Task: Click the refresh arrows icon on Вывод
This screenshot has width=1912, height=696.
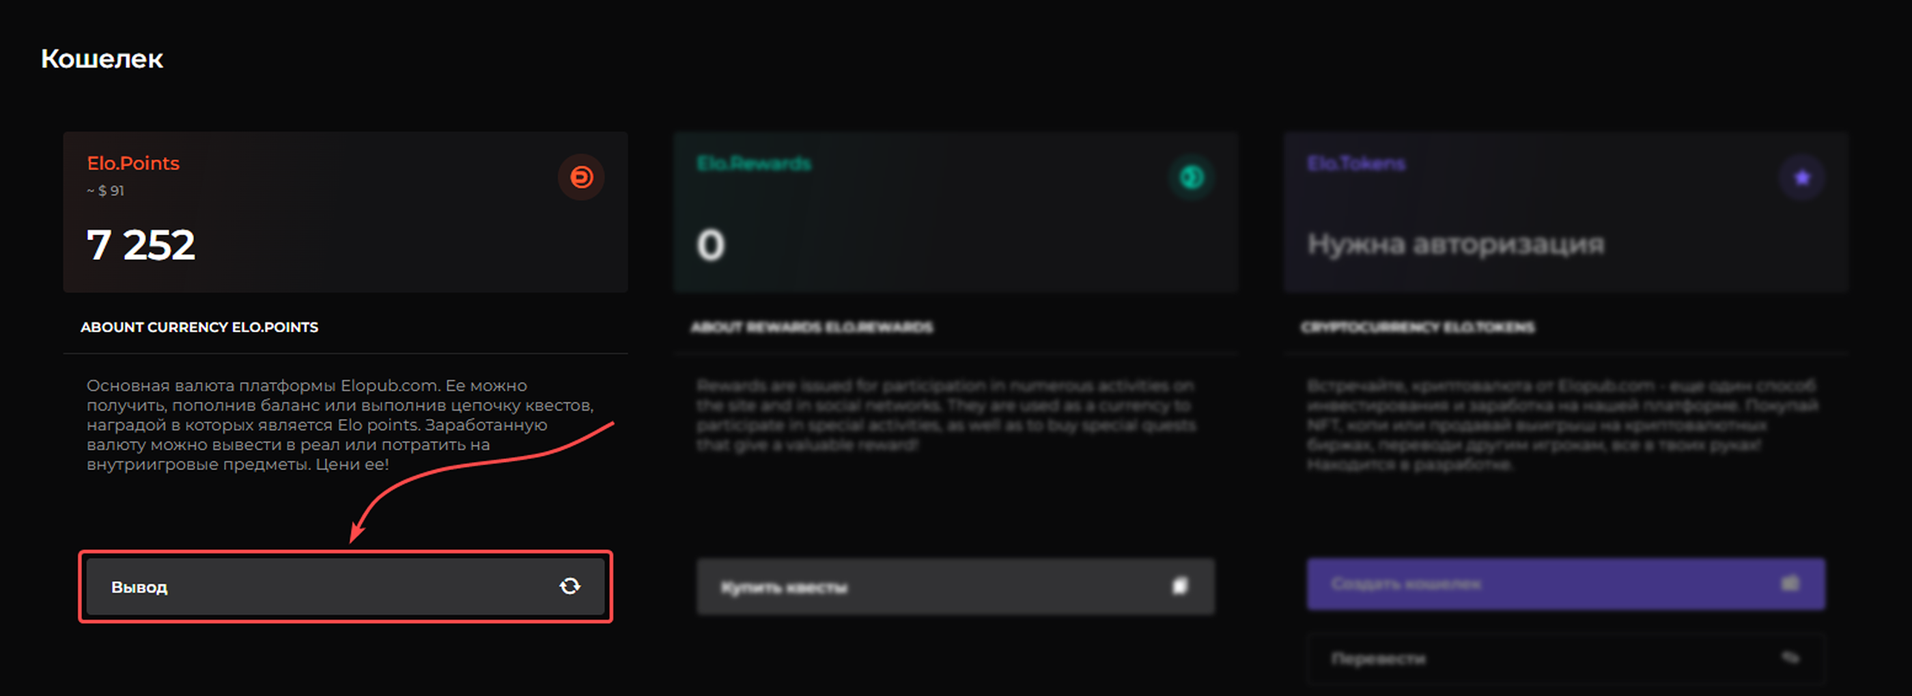Action: point(570,586)
